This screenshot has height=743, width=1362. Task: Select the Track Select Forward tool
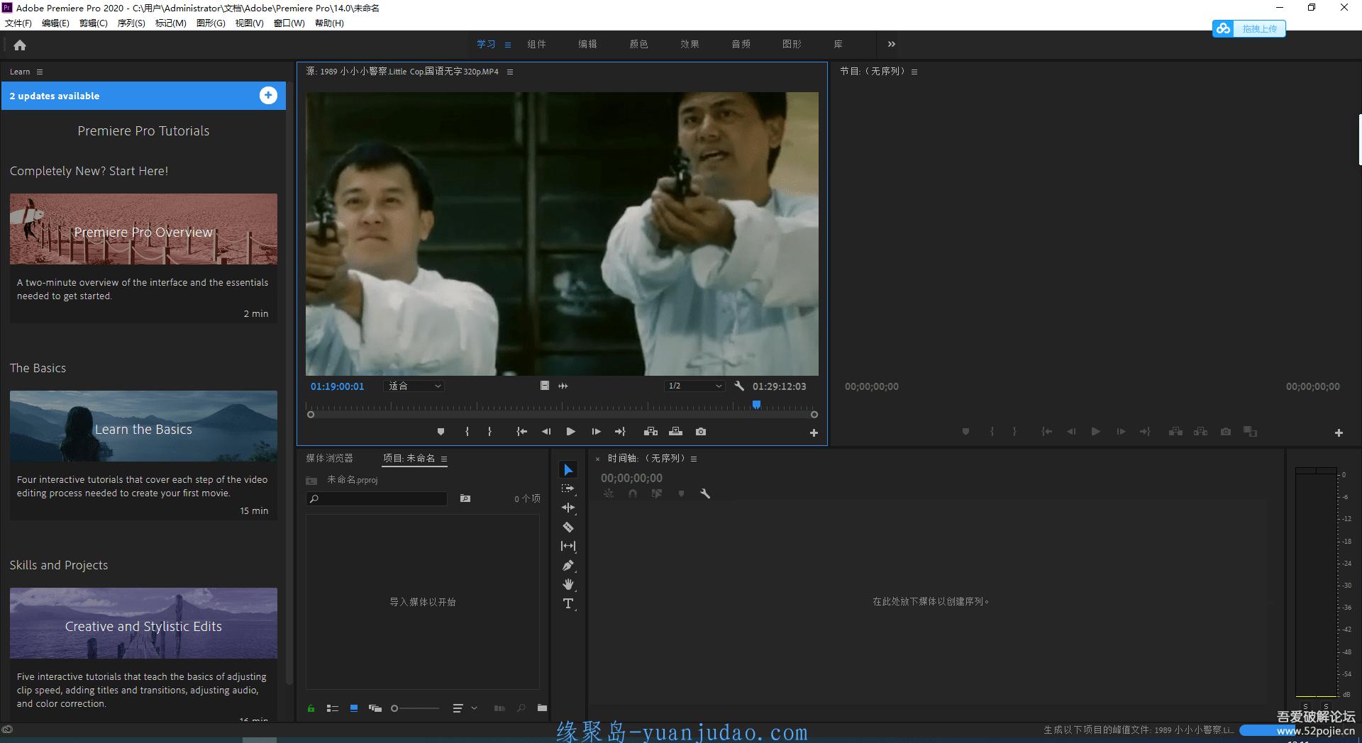point(568,488)
